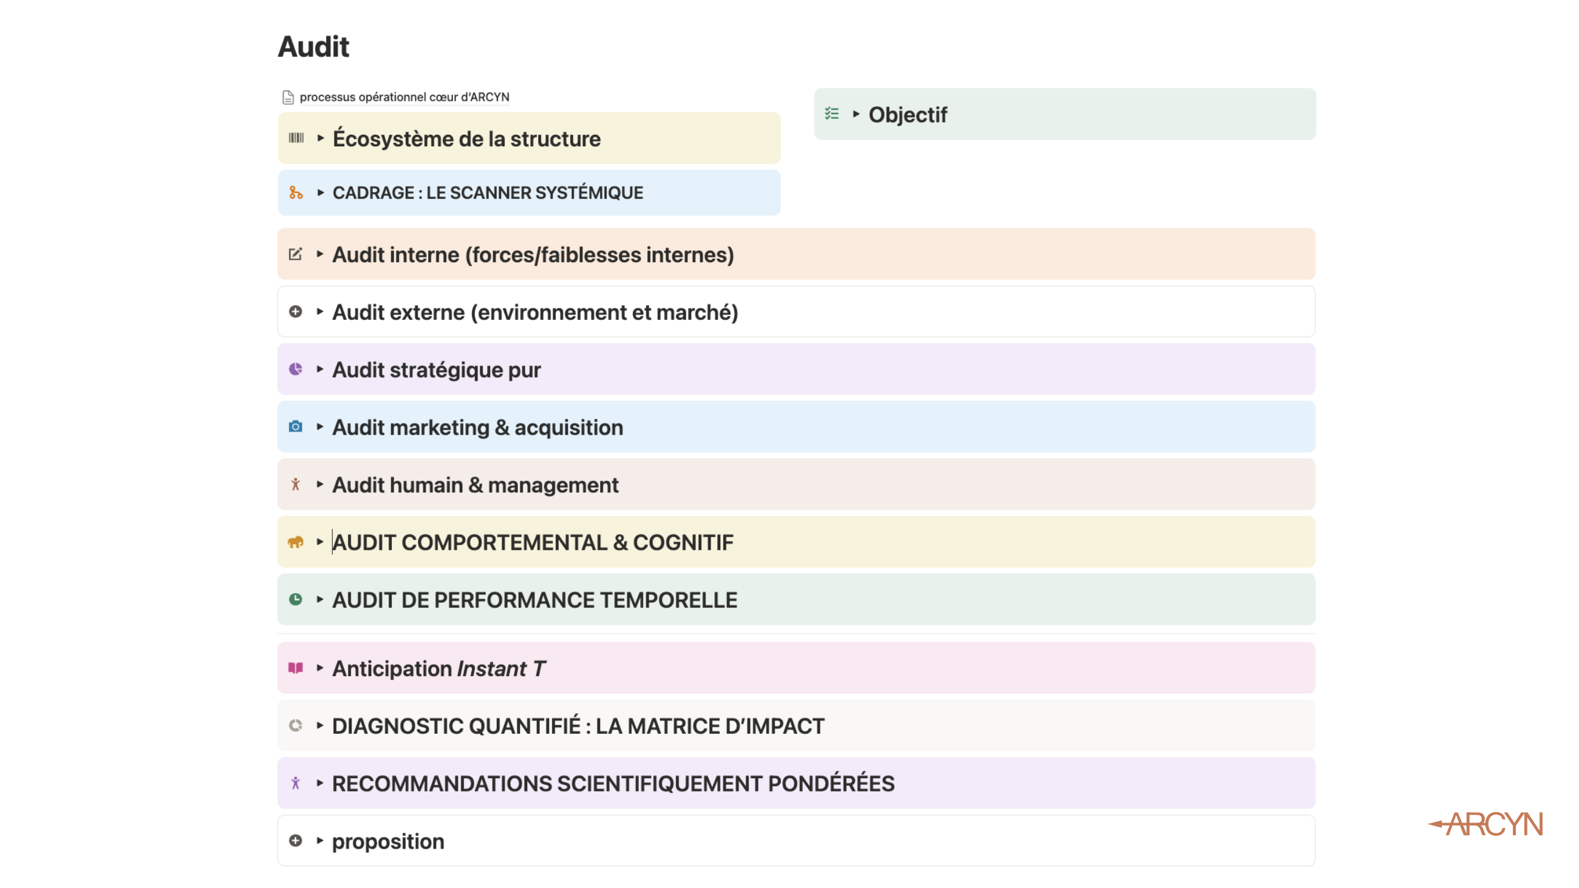Screen dimensions: 1579x888
Task: Click the camera icon of Audit marketing & acquisition
Action: click(x=297, y=427)
